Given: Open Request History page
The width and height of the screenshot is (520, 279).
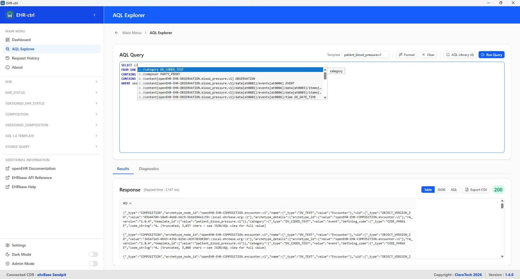Looking at the screenshot, I should pos(52,58).
